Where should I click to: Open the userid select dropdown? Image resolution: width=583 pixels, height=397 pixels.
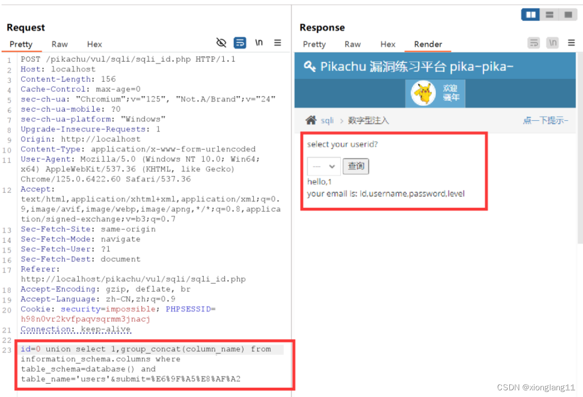point(324,166)
